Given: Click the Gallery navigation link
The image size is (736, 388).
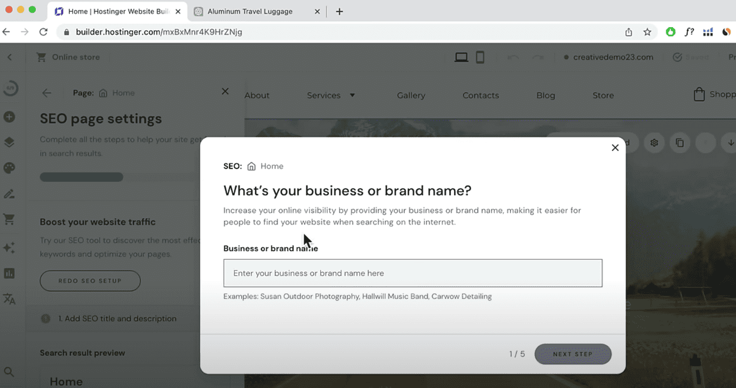Looking at the screenshot, I should click(x=411, y=95).
